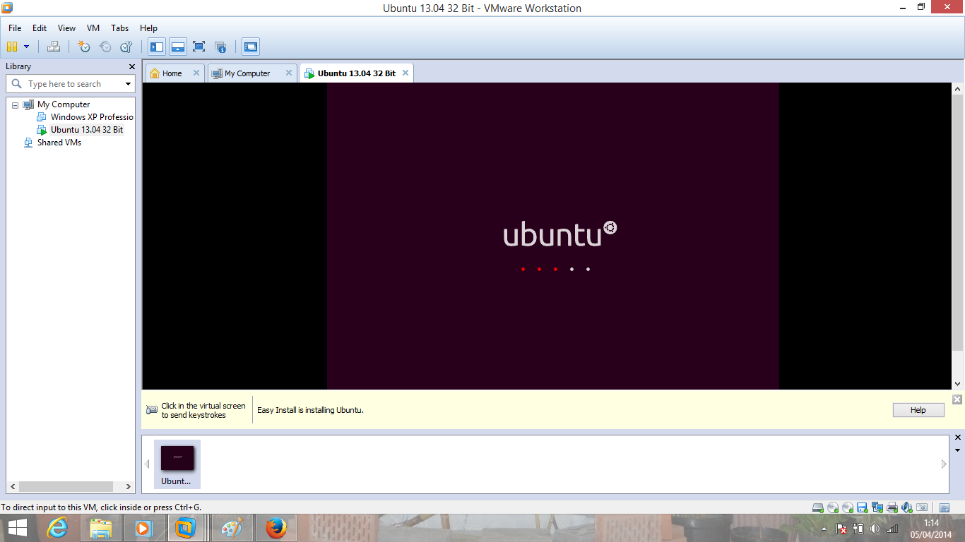Click the hard disk status icon
This screenshot has width=965, height=542.
(x=817, y=507)
